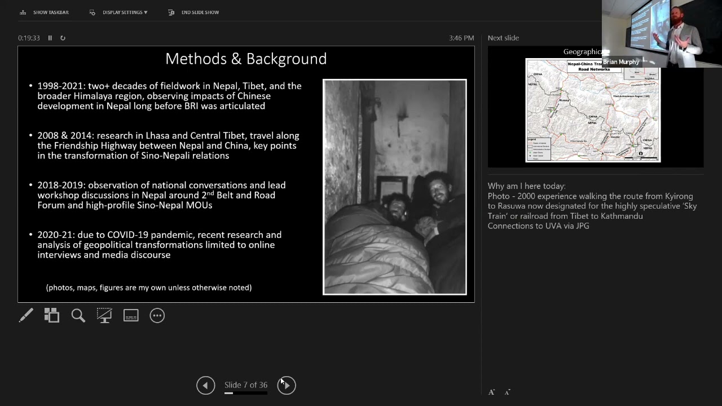Click the magnifier zoom into slide tool
Screen dimensions: 722x406
tap(78, 315)
